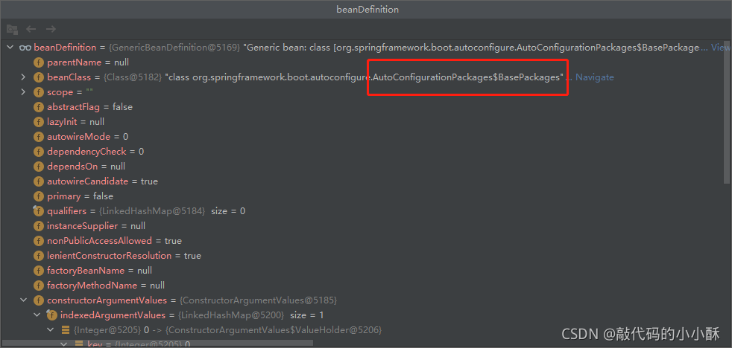Click the set-as-top-frame toolbar icon
The width and height of the screenshot is (732, 348).
tap(12, 29)
